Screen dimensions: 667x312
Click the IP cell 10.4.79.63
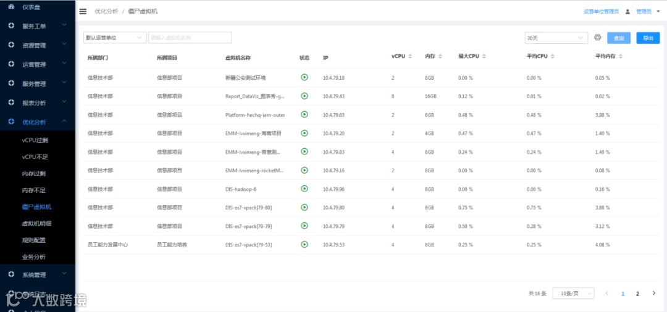(333, 115)
